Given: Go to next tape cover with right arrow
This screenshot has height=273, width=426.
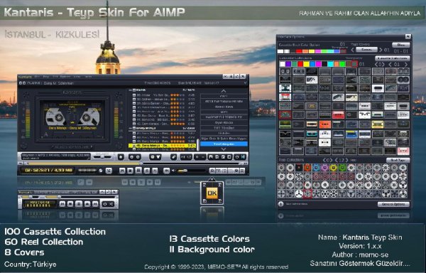Looking at the screenshot, I should pos(381,50).
